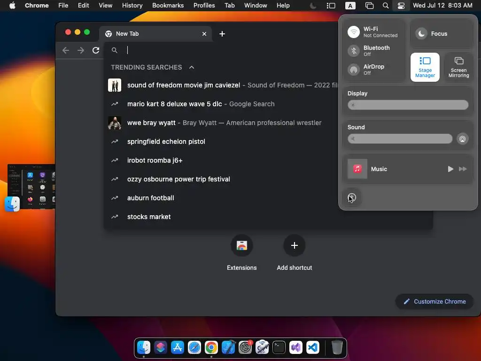Screen dimensions: 481x361
Task: Open the File menu
Action: pyautogui.click(x=63, y=5)
